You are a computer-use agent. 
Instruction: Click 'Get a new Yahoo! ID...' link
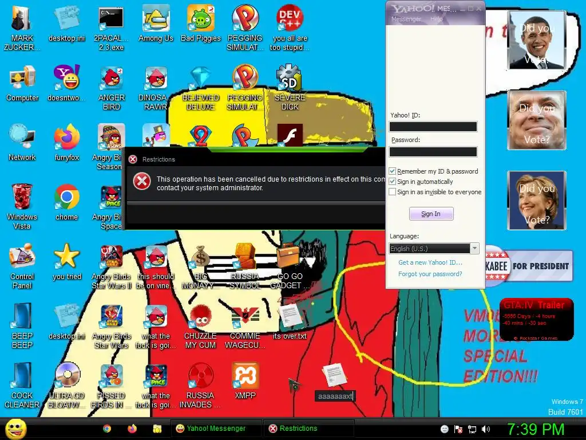[x=430, y=262]
